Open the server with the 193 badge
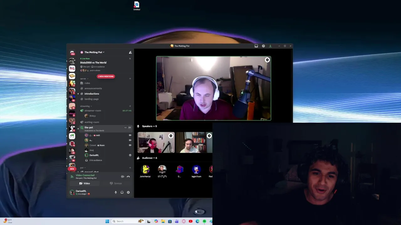The image size is (401, 225). [x=72, y=53]
